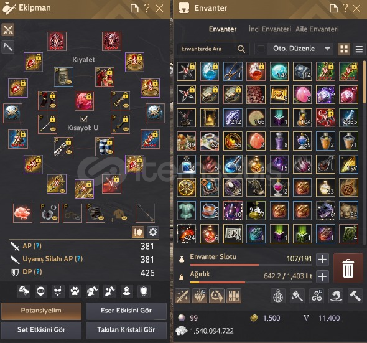Click the gear settings icon under equipment

(153, 232)
